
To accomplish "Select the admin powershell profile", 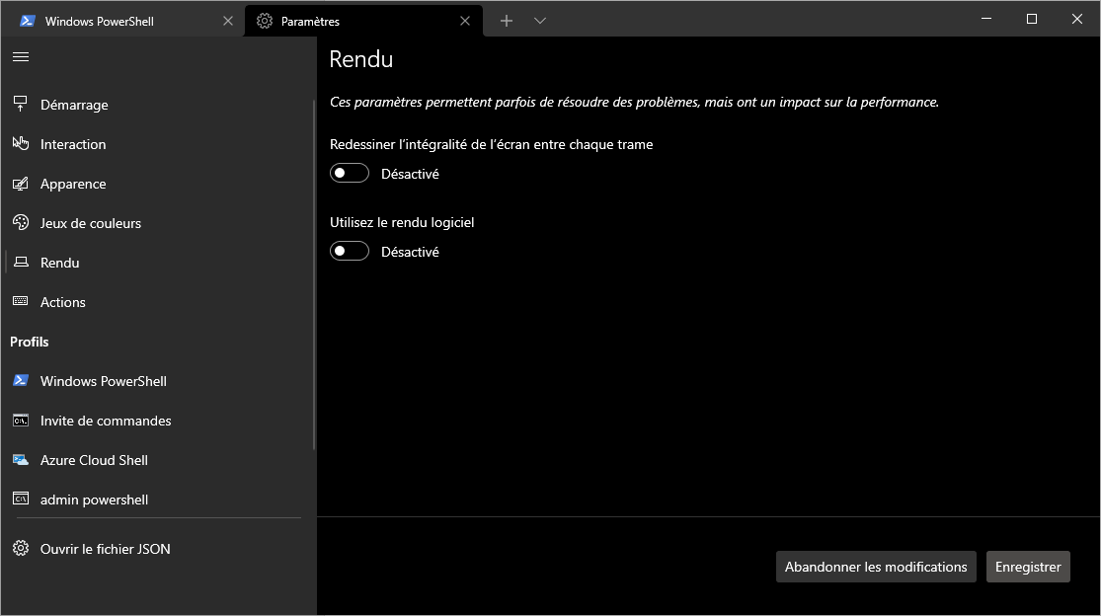I will coord(94,500).
